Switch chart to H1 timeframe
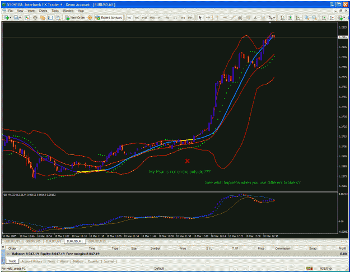 coord(160,17)
